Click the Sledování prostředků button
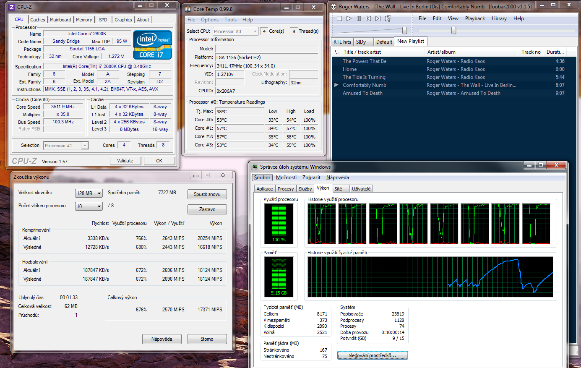Image resolution: width=581 pixels, height=368 pixels. pyautogui.click(x=372, y=355)
